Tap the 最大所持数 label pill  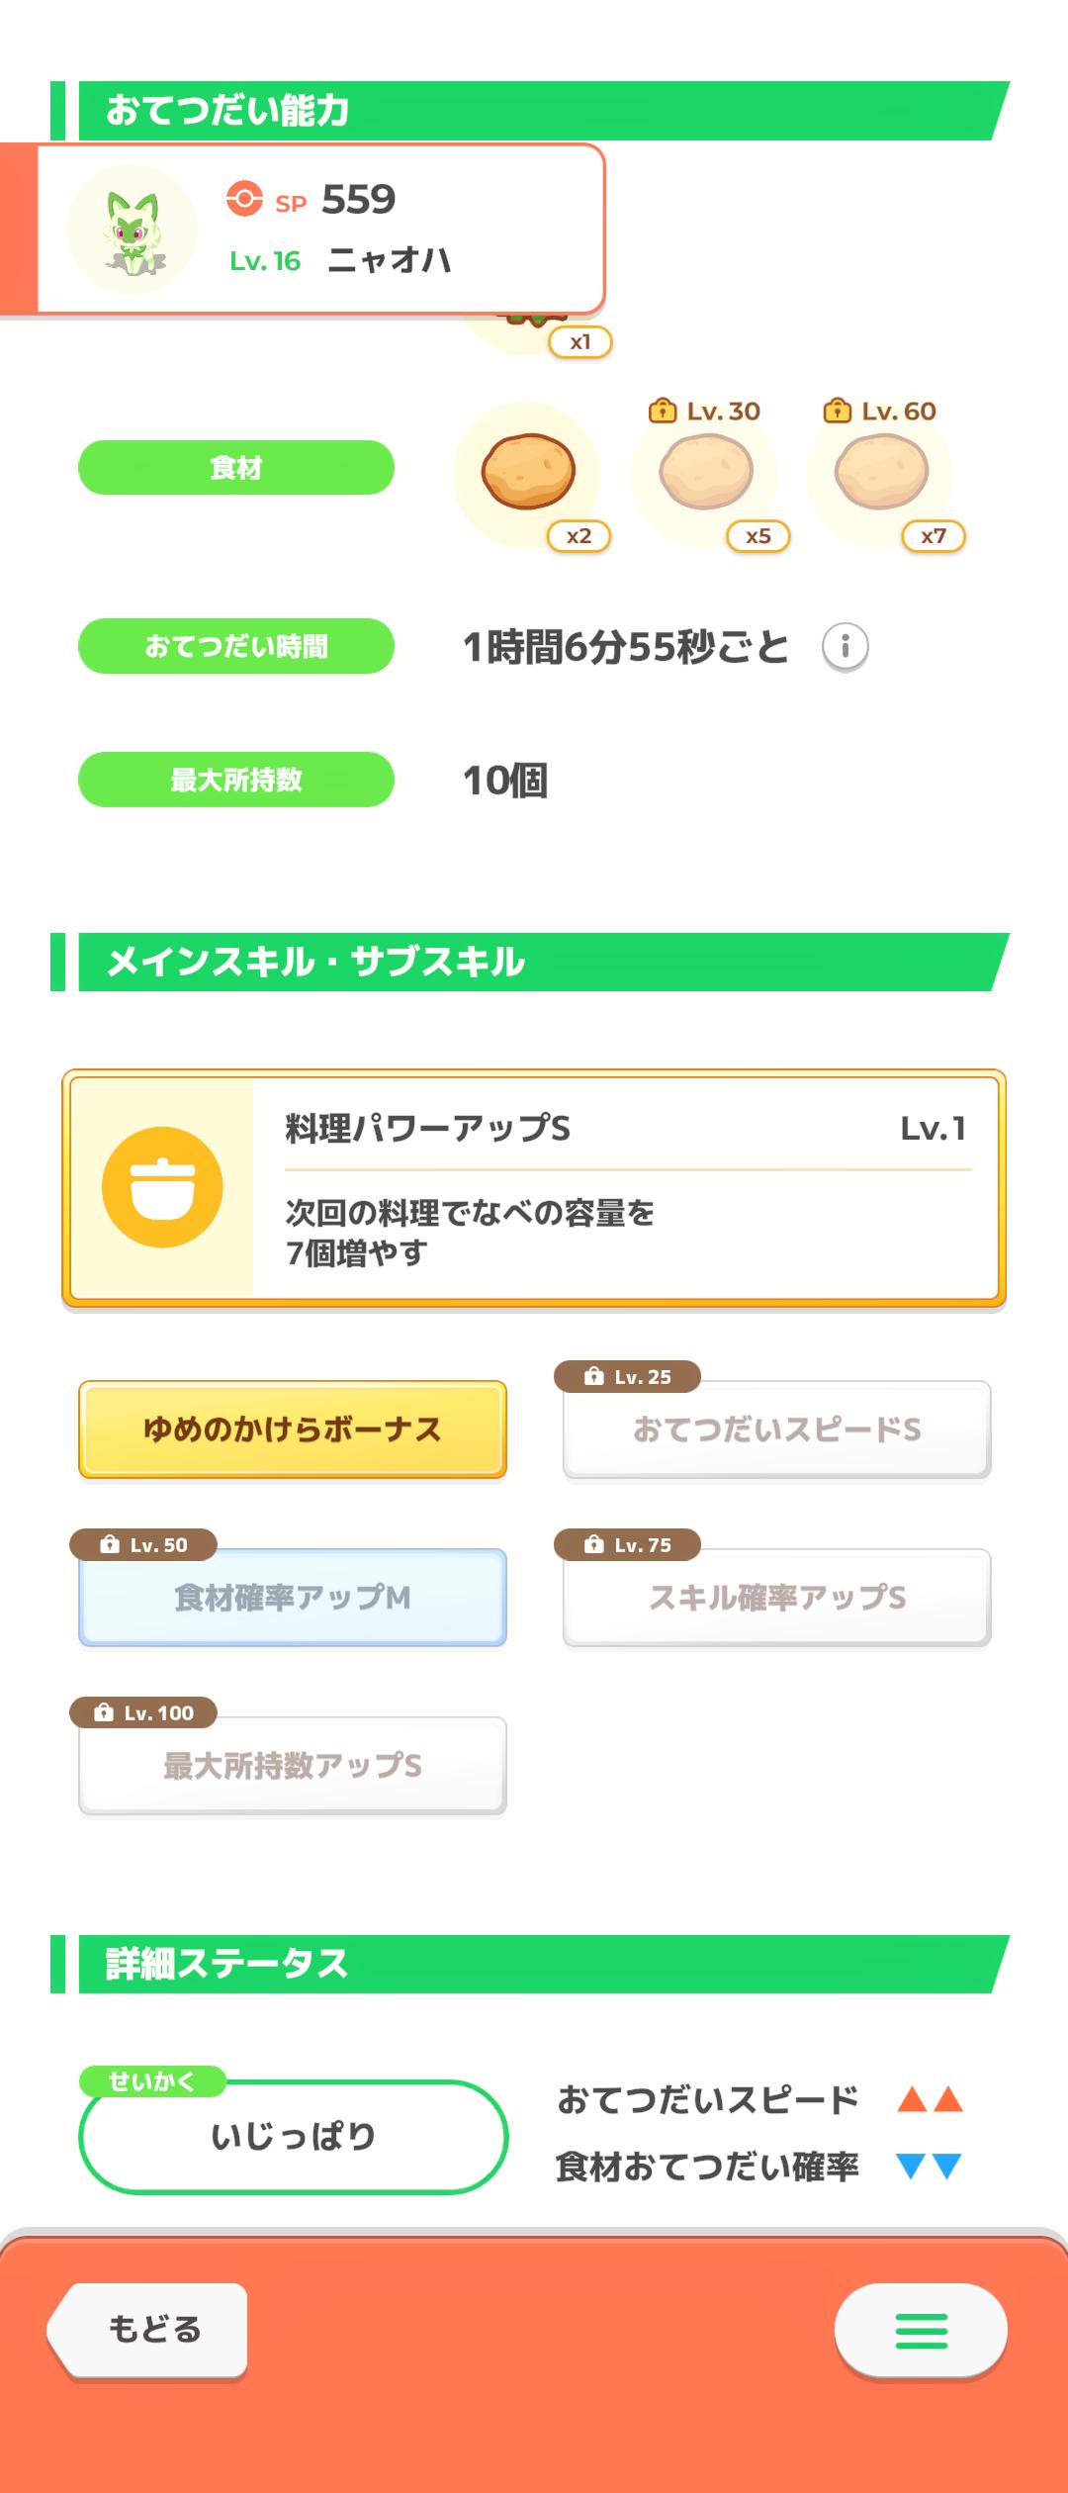(x=236, y=780)
